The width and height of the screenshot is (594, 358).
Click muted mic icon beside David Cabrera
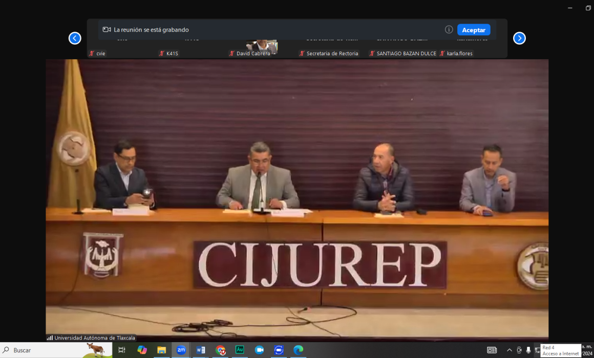tap(232, 53)
